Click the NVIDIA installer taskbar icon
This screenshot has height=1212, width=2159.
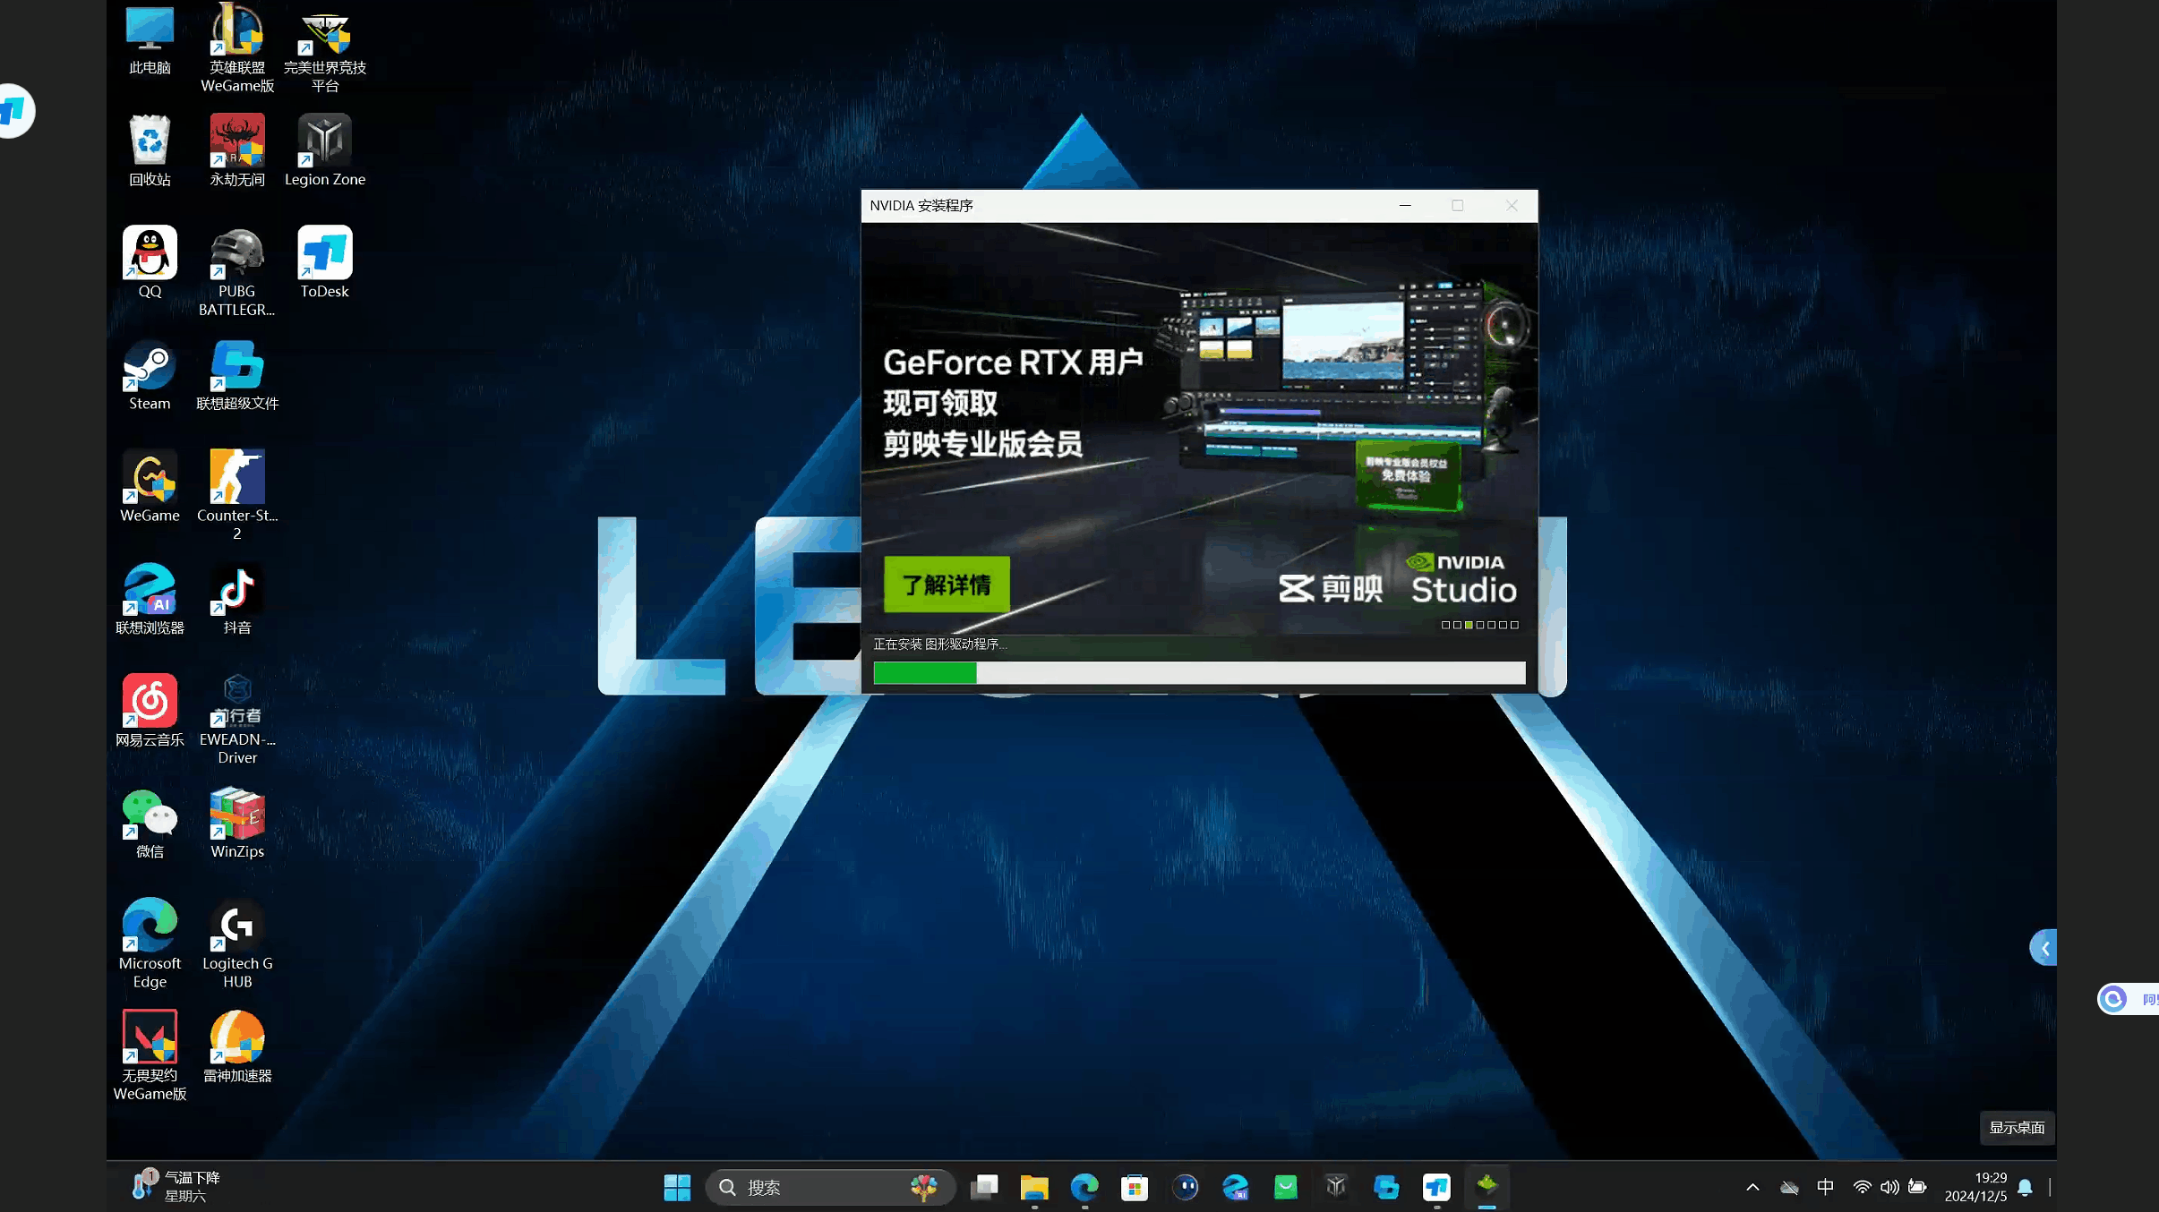(1486, 1187)
